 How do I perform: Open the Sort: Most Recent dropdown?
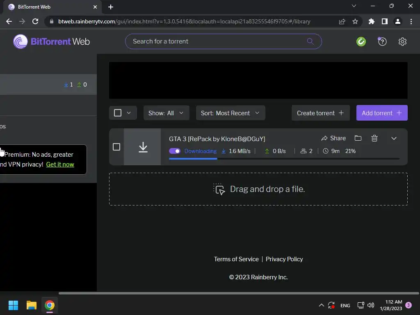231,113
